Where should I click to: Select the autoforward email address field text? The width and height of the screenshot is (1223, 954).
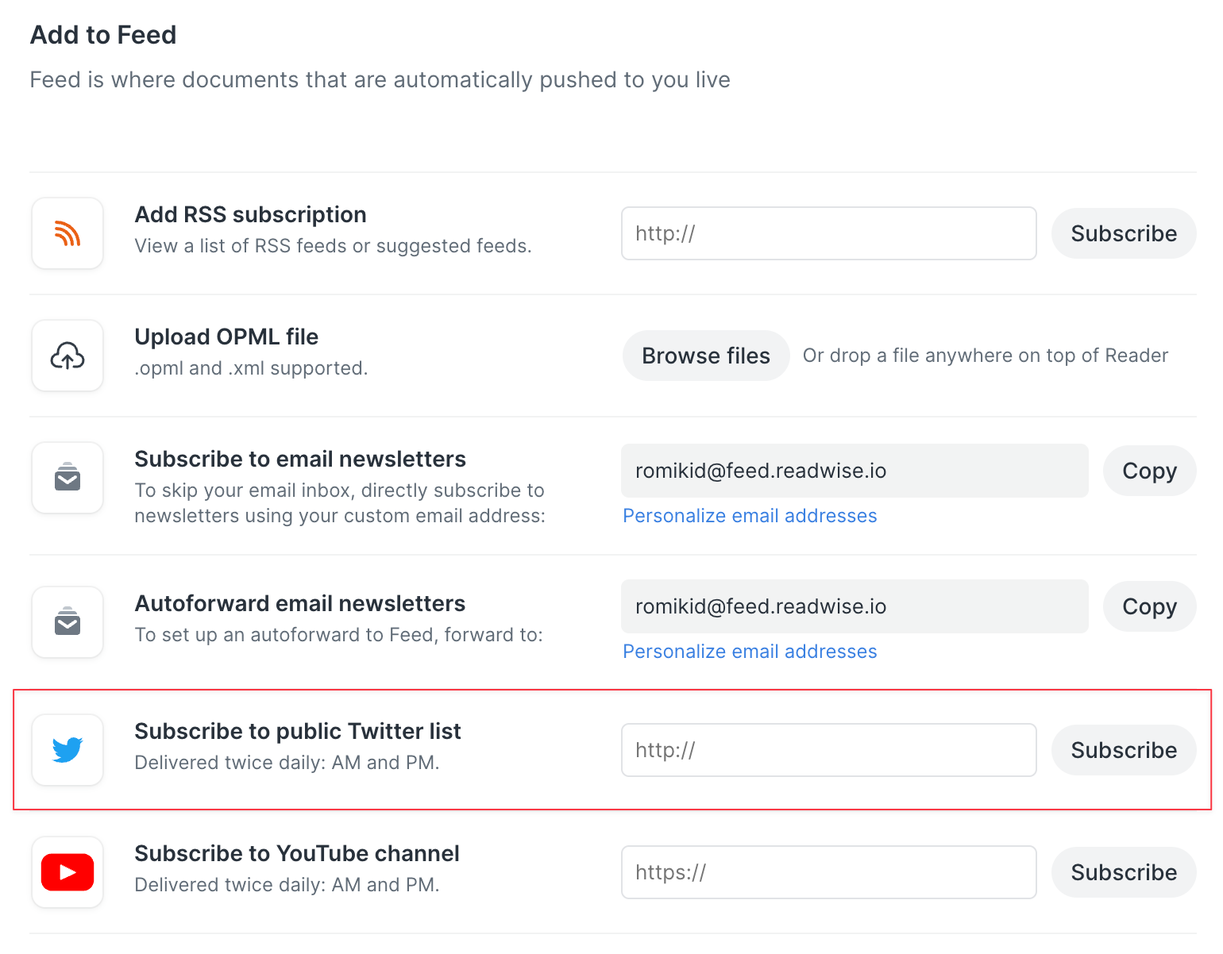pos(855,606)
